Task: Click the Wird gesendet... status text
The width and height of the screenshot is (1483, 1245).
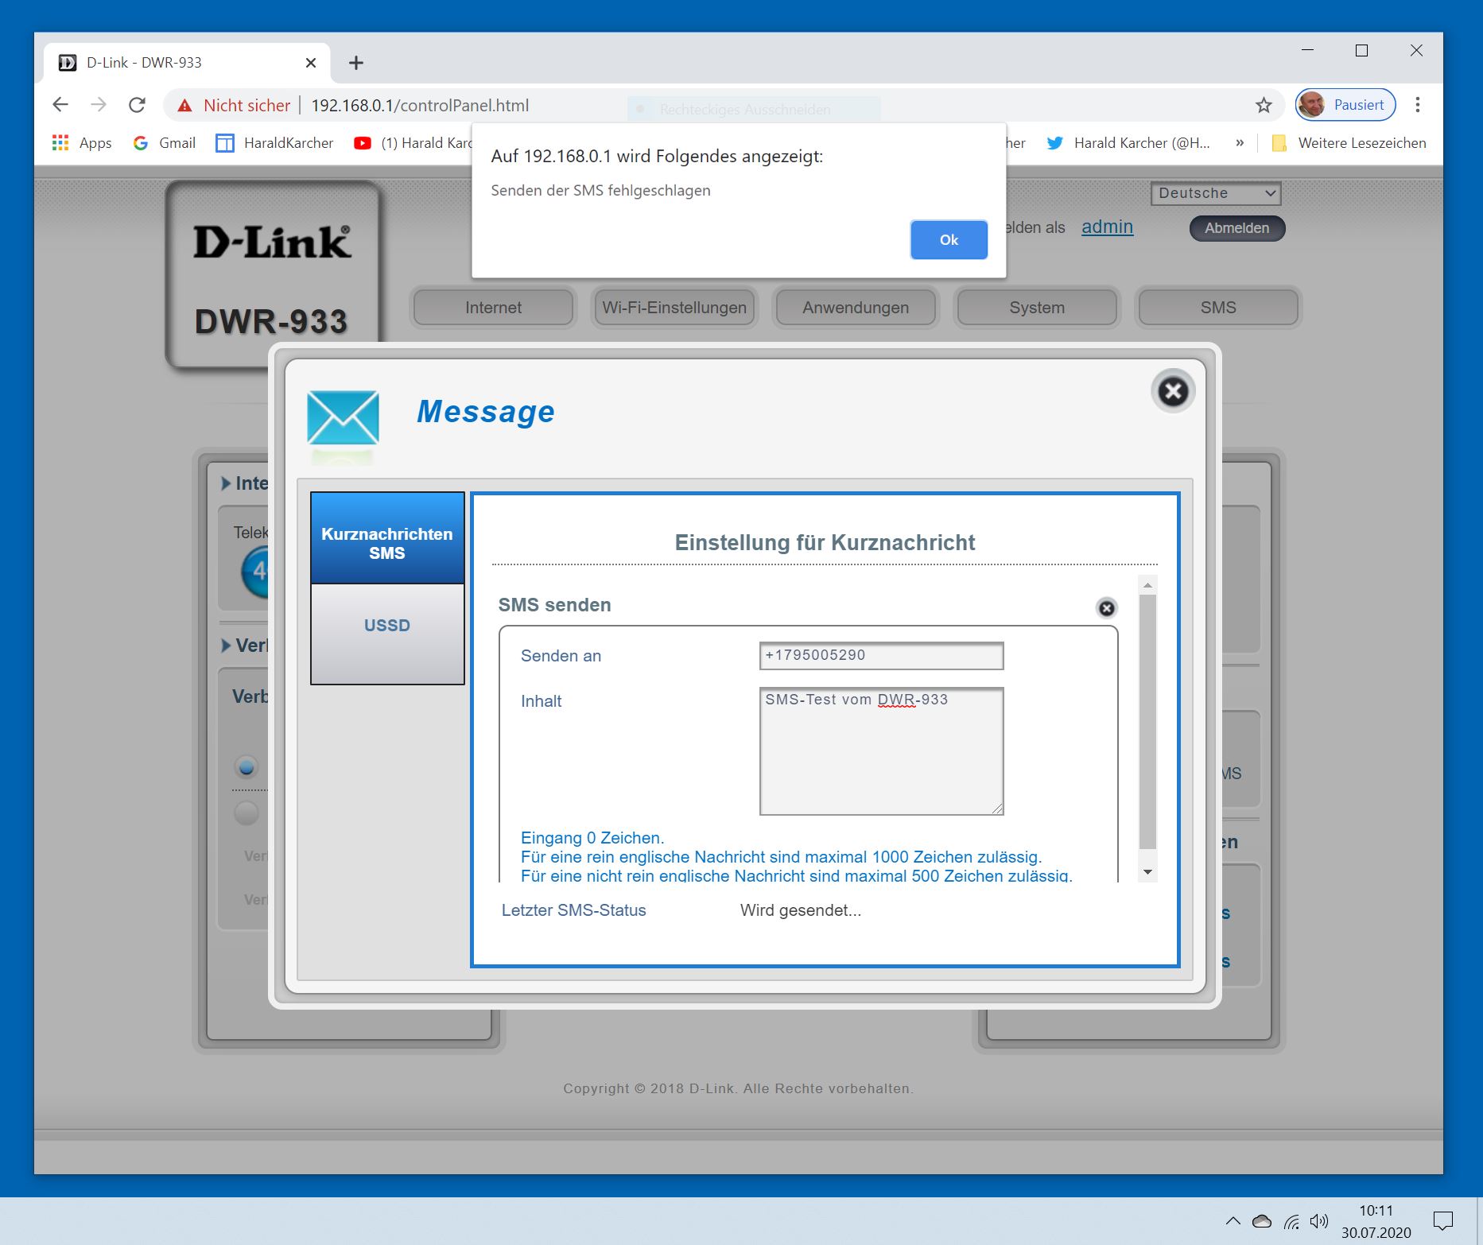Action: (801, 910)
